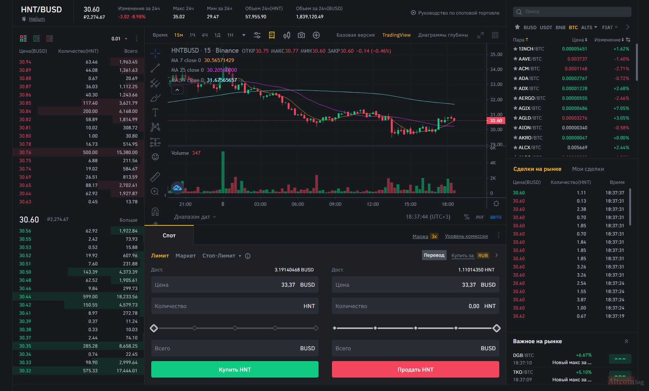The height and width of the screenshot is (391, 649).
Task: Open Стоп-Лимит order type dropdown
Action: coord(222,256)
